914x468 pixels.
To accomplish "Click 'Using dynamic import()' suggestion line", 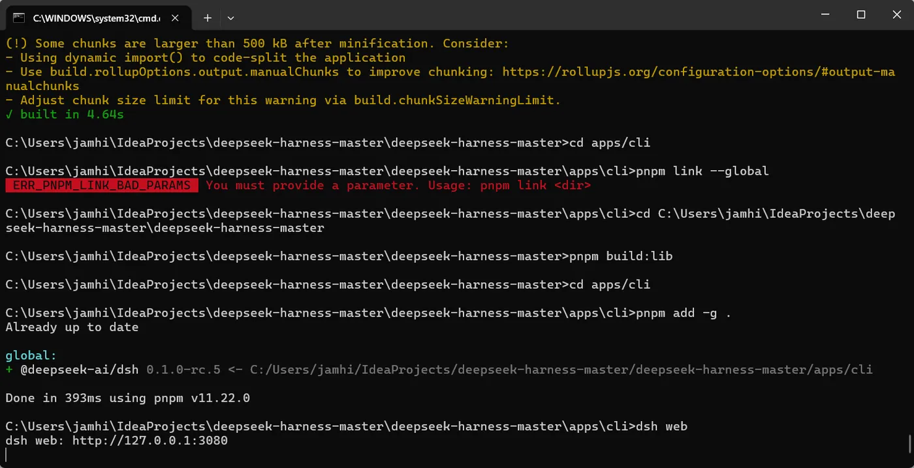I will pyautogui.click(x=206, y=58).
